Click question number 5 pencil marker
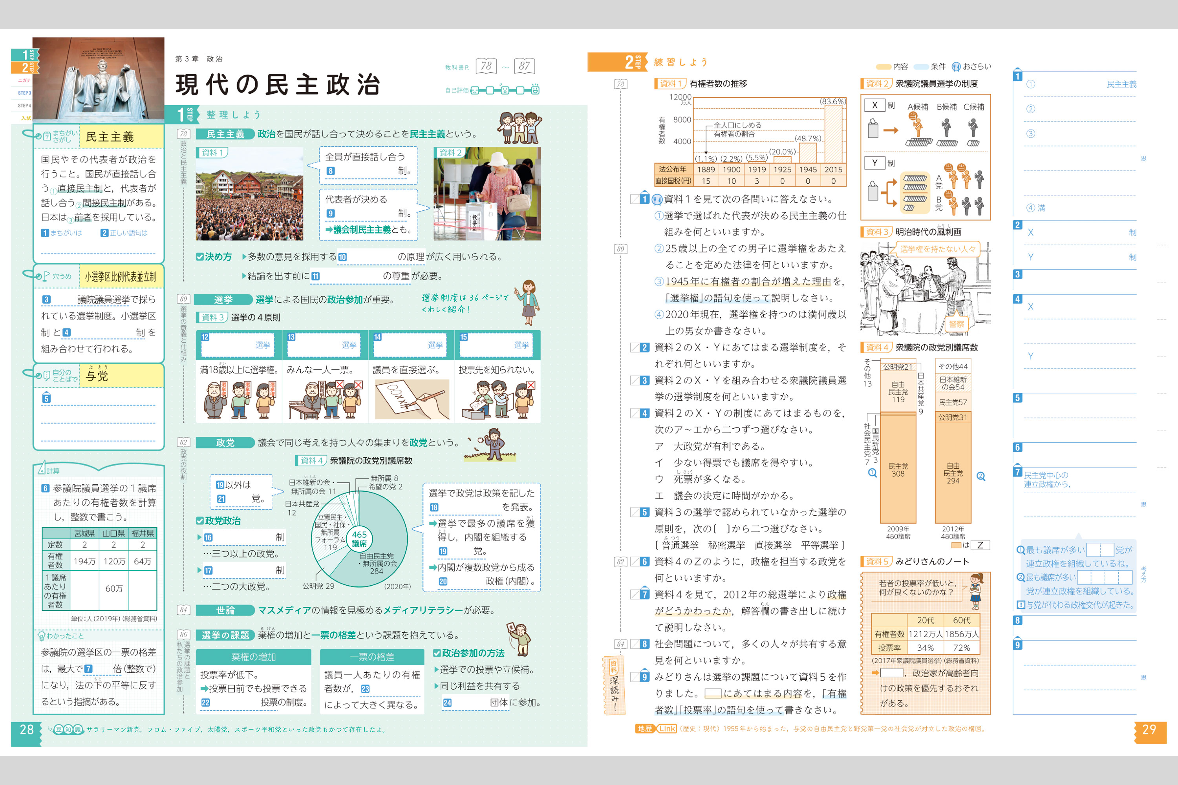1178x785 pixels. (640, 512)
